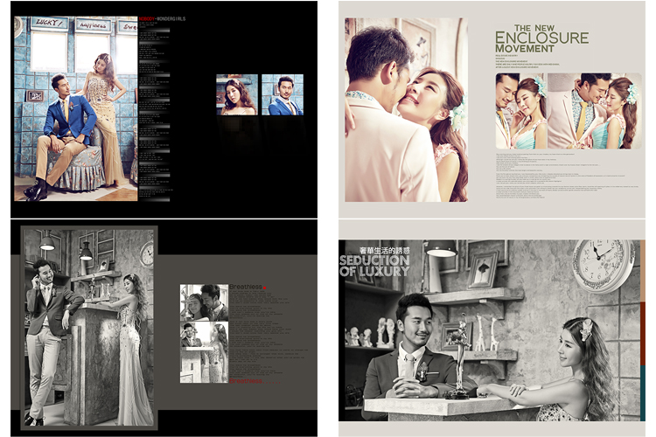Select the upper small couple thumbnail beside Breathless
The height and width of the screenshot is (437, 656).
tap(204, 302)
